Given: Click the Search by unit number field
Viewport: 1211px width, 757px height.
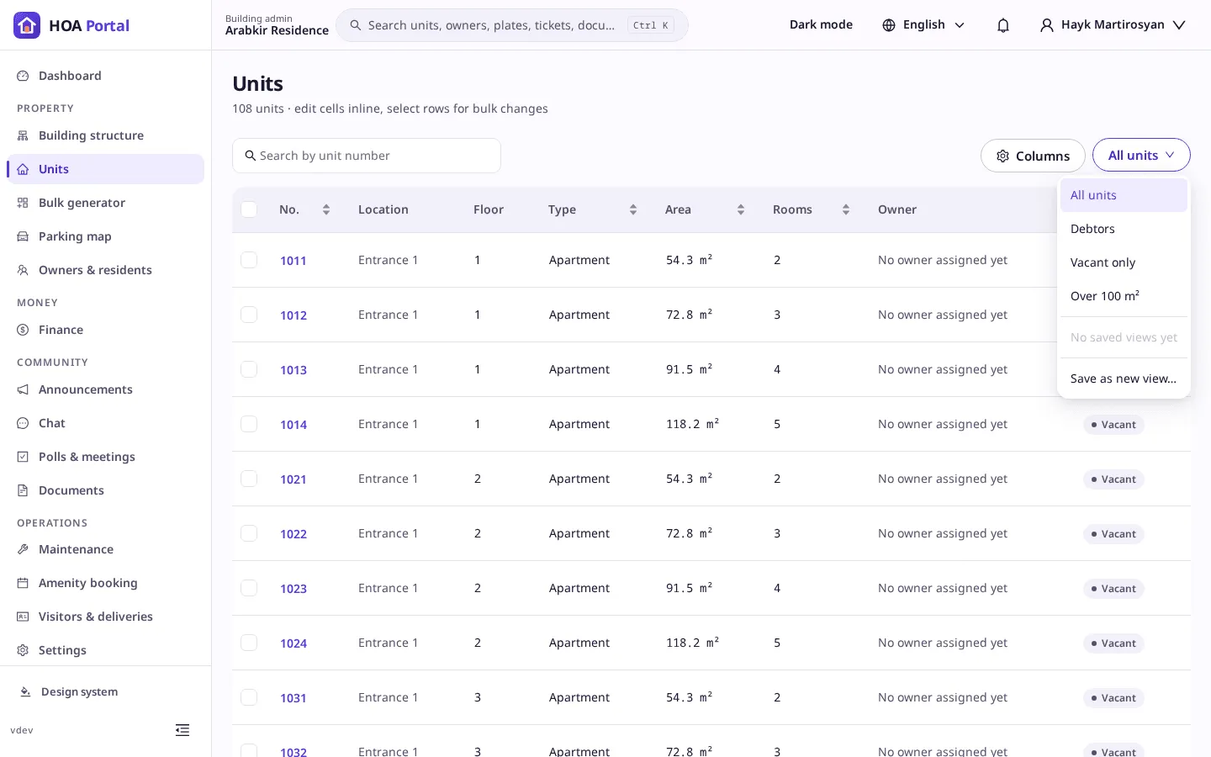Looking at the screenshot, I should tap(367, 156).
